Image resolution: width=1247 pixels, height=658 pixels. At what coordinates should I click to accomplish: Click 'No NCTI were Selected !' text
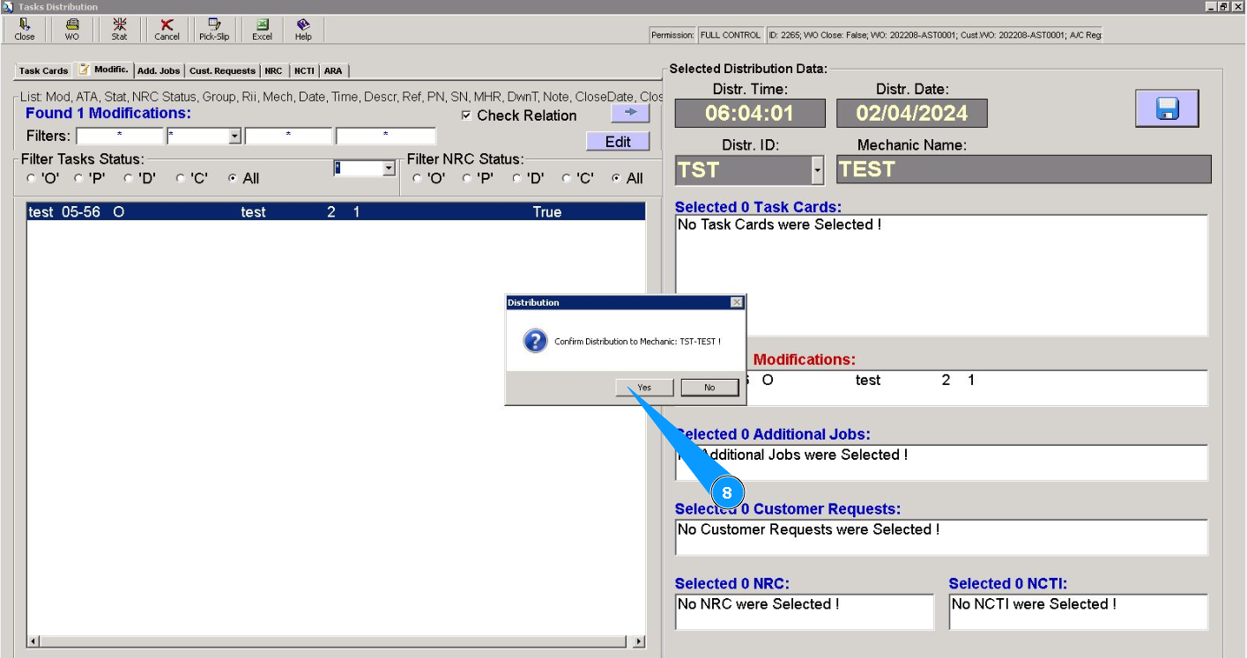[x=1034, y=604]
